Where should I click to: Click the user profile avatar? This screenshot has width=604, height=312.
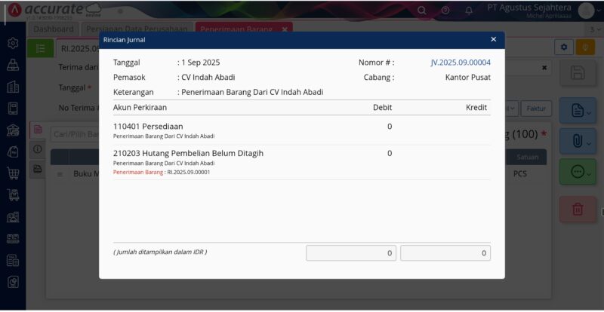(x=586, y=11)
